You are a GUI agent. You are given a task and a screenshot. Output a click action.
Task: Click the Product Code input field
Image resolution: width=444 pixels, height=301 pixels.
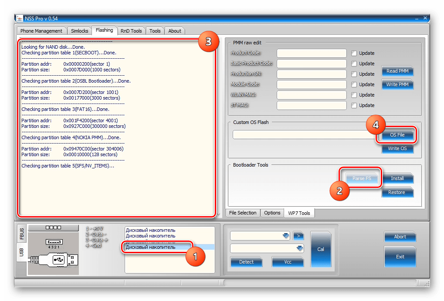click(x=312, y=53)
